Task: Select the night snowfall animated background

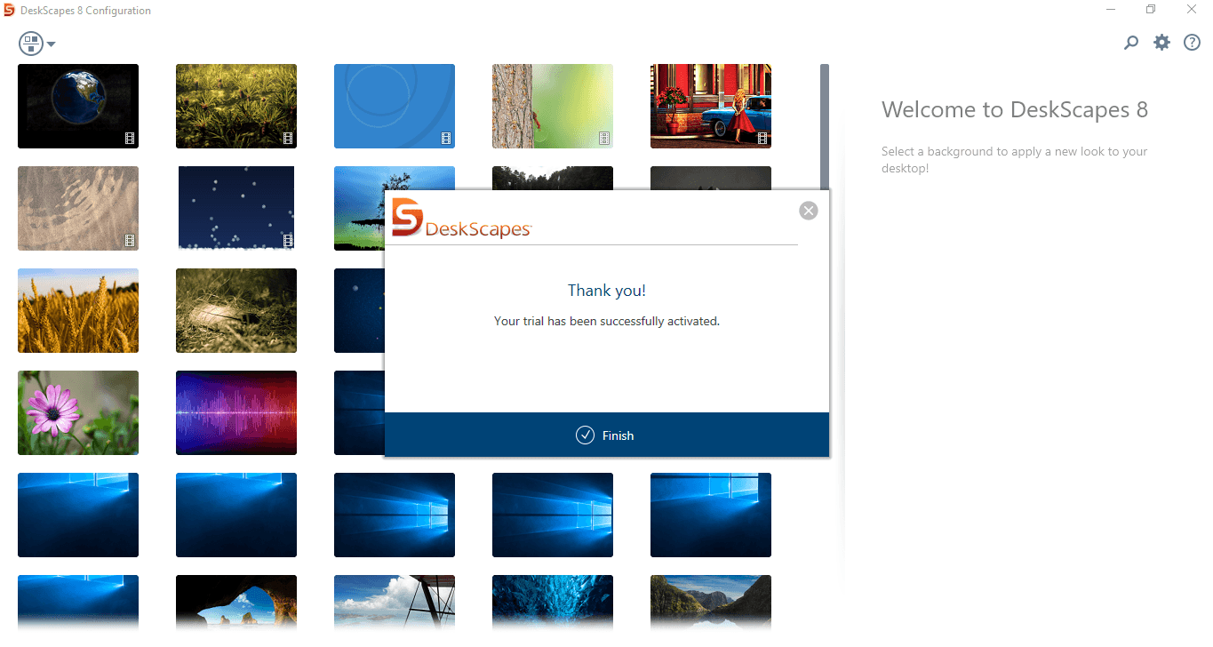Action: click(236, 208)
